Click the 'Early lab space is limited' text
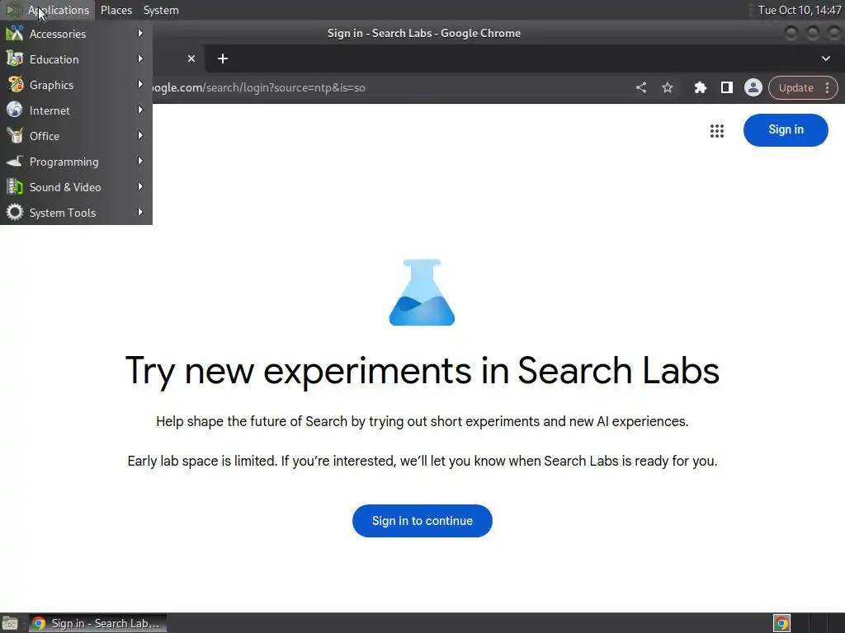The image size is (845, 633). pyautogui.click(x=422, y=462)
